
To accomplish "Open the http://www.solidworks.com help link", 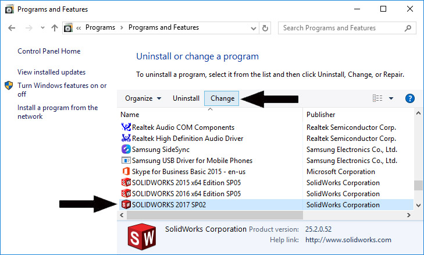I will 348,240.
